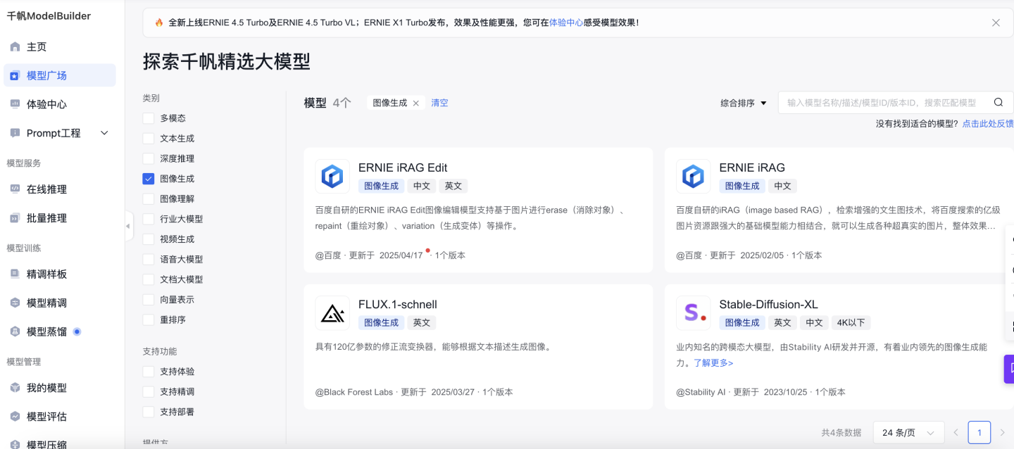Open the 综合排序 sort dropdown

point(744,103)
